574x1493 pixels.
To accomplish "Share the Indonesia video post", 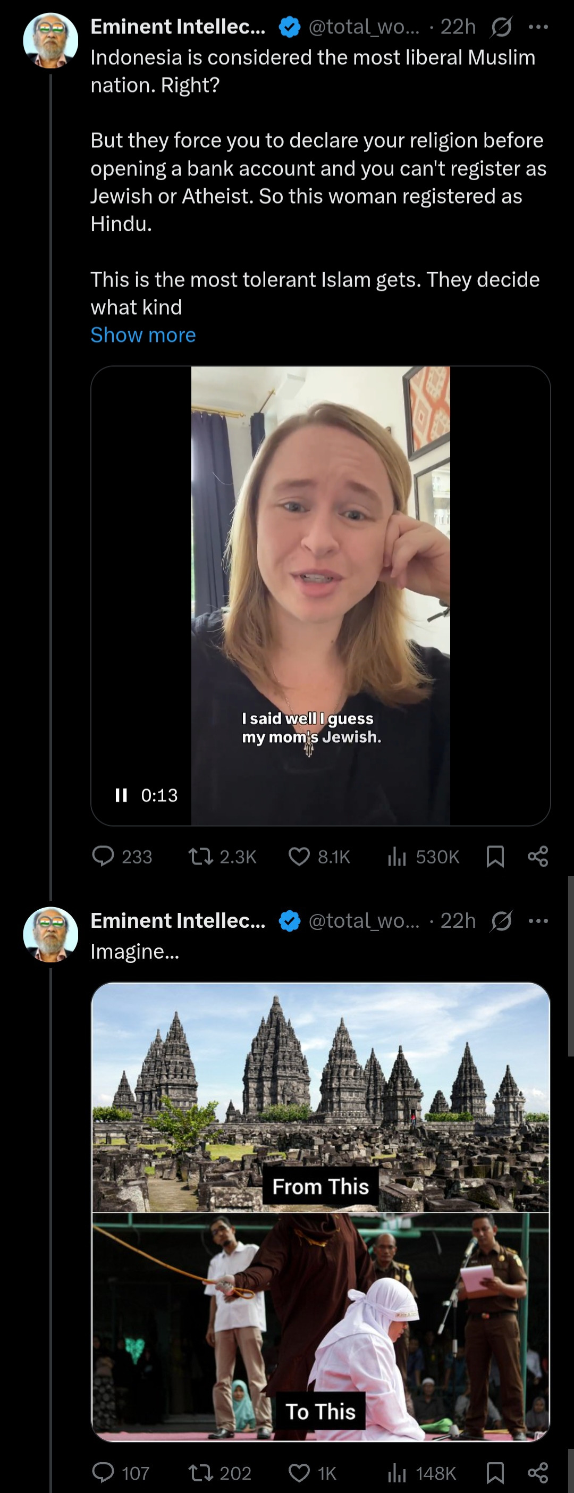I will pos(538,856).
